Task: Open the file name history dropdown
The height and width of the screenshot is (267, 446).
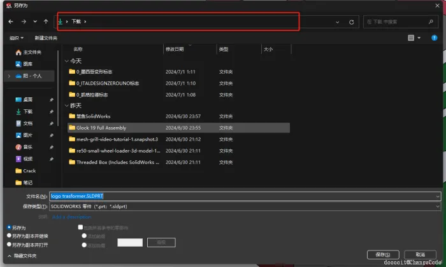Action: (x=438, y=196)
